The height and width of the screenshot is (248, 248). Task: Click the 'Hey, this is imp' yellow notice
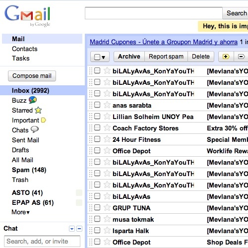coord(223,26)
